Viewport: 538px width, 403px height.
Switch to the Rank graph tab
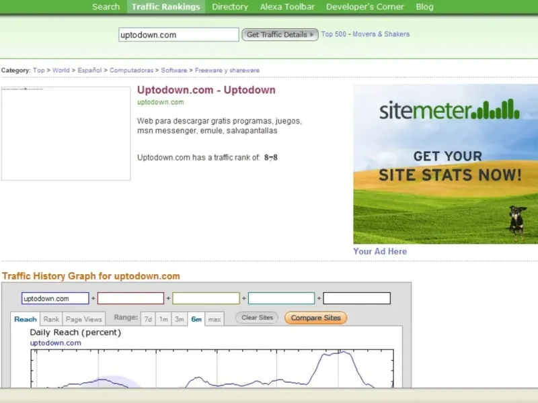tap(52, 319)
